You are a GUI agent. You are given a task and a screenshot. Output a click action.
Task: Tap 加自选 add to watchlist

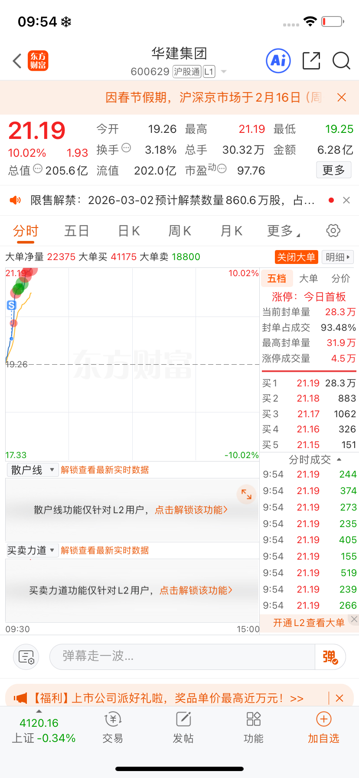323,728
